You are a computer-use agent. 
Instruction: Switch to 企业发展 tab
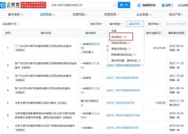pyautogui.click(x=144, y=14)
